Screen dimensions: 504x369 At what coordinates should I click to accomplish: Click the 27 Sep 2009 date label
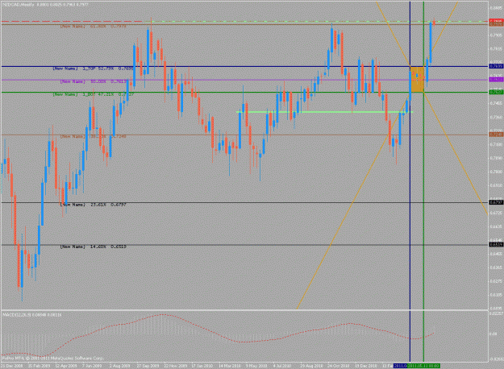pos(148,366)
